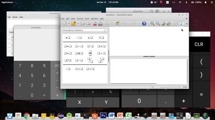Expand the New document dropdown arrow

tap(69, 24)
